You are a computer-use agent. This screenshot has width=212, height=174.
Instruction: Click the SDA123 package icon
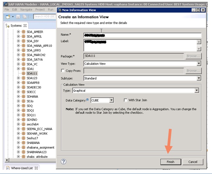pos(24,78)
